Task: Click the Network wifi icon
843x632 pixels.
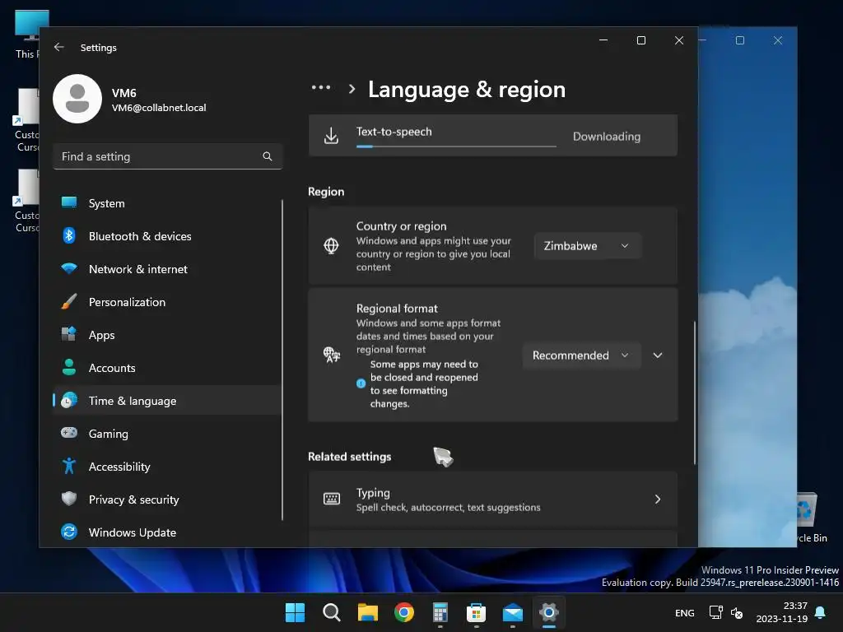Action: tap(69, 268)
